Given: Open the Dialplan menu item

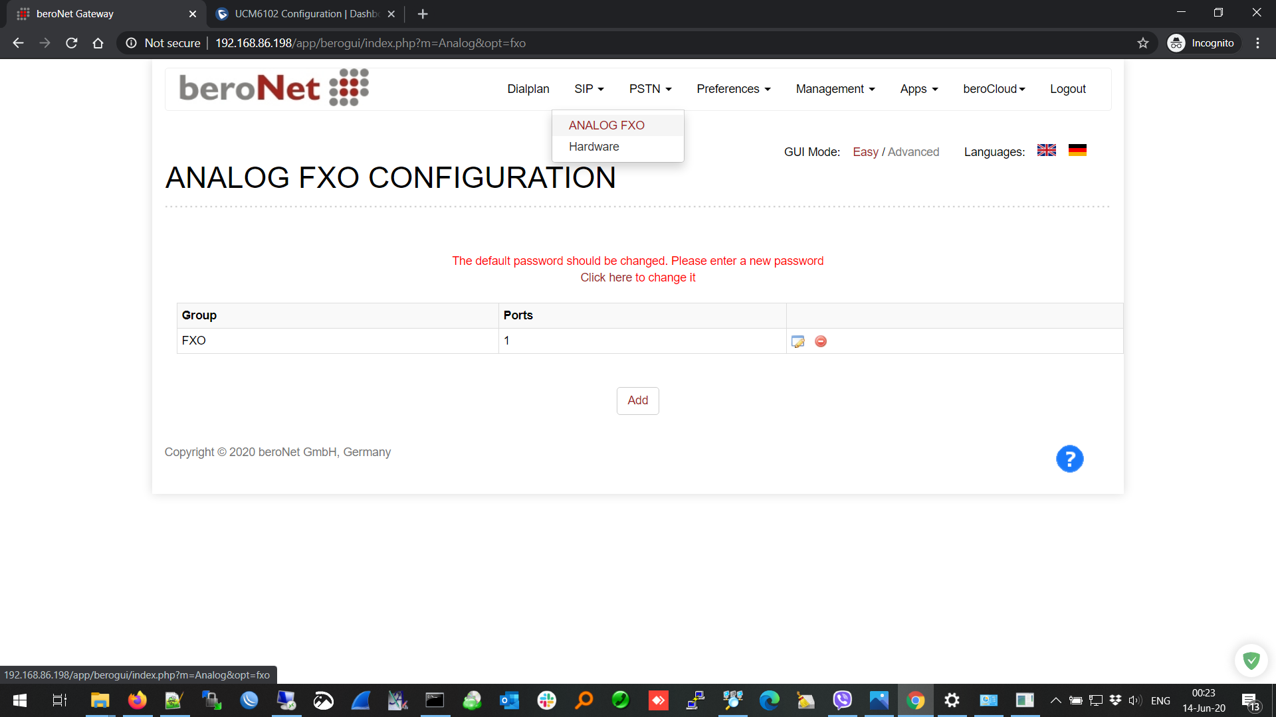Looking at the screenshot, I should (528, 89).
